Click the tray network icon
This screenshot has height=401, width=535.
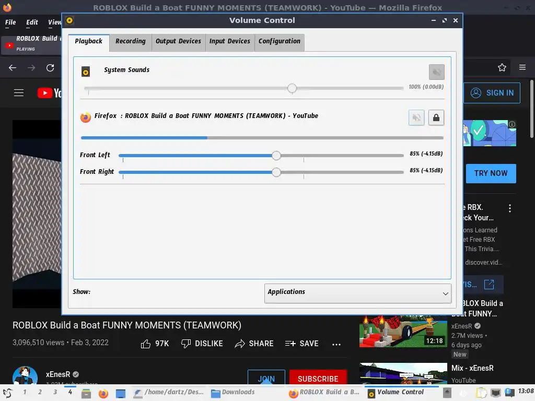[496, 393]
